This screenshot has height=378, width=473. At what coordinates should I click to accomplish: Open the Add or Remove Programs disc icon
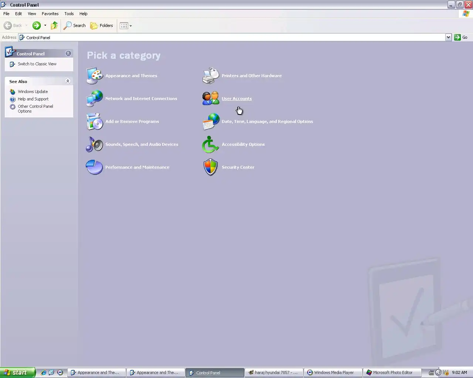[x=95, y=121]
